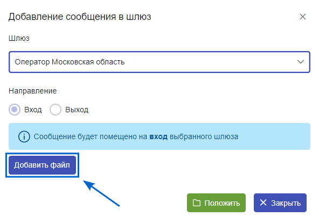This screenshot has width=319, height=217.
Task: Click the blue arrow pointing at Добавить файл
Action: point(101,193)
